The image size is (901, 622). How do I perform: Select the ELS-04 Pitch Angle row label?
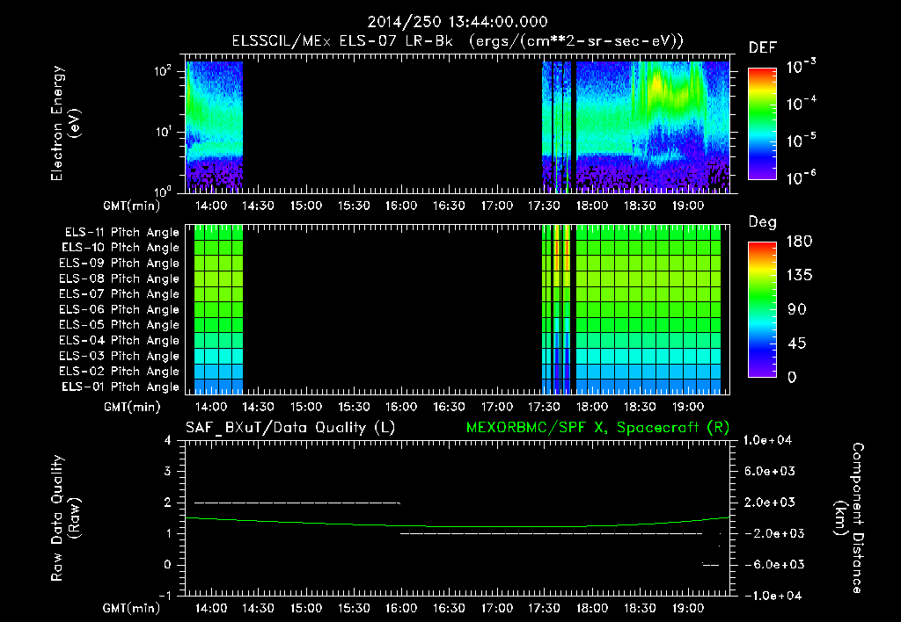pyautogui.click(x=120, y=340)
